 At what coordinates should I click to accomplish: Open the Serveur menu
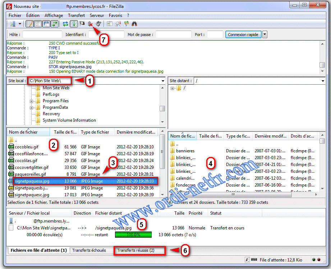tap(97, 15)
